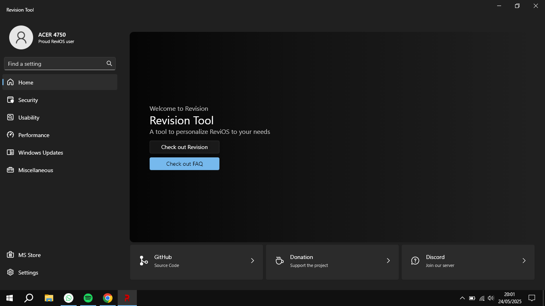Open File Explorer from the taskbar

[x=49, y=298]
